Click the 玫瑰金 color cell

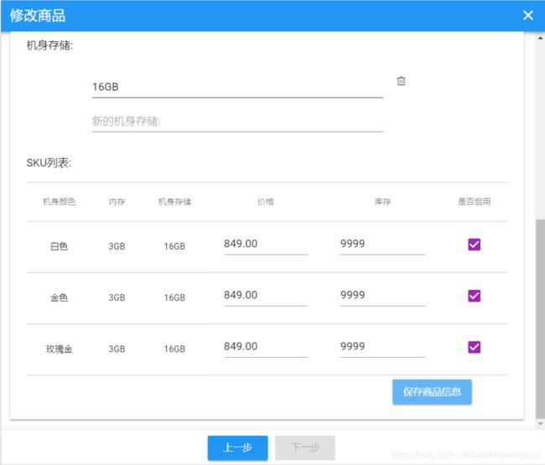coord(59,349)
